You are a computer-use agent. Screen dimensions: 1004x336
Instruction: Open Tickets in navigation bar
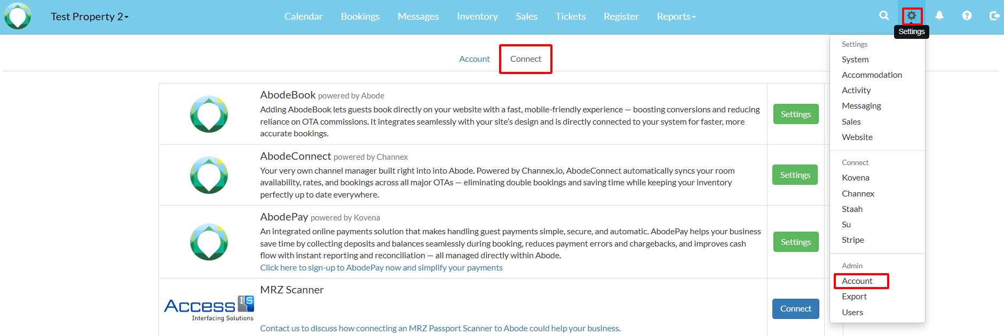(571, 17)
